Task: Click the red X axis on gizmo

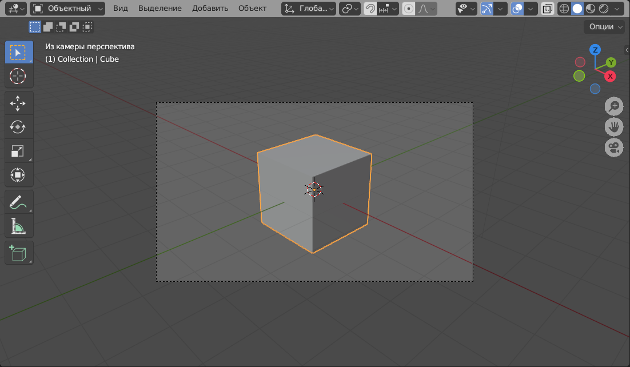Action: point(610,76)
